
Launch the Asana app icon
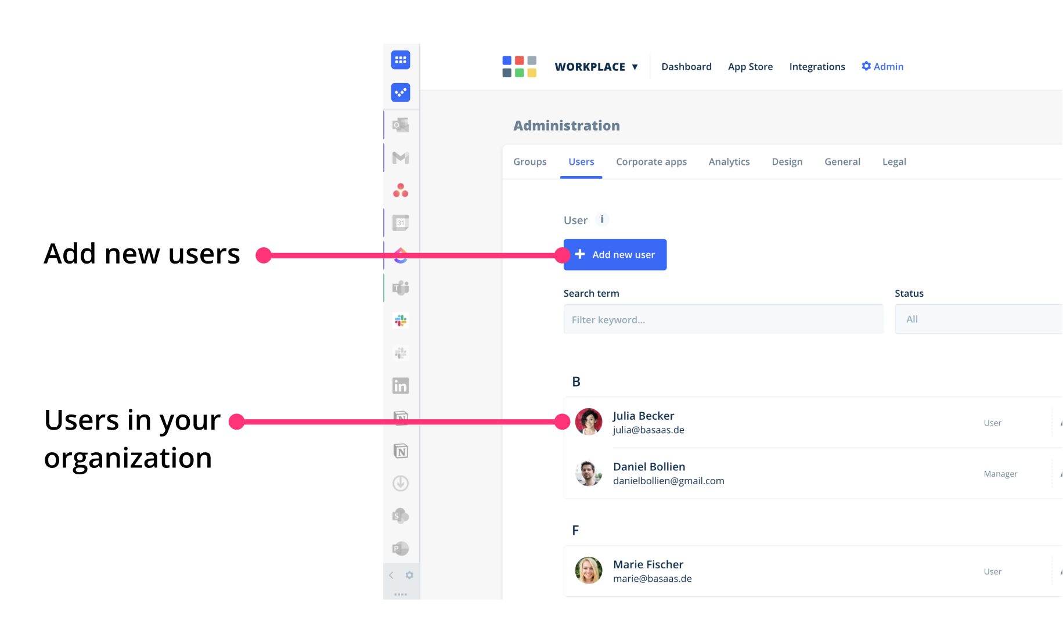click(x=401, y=190)
